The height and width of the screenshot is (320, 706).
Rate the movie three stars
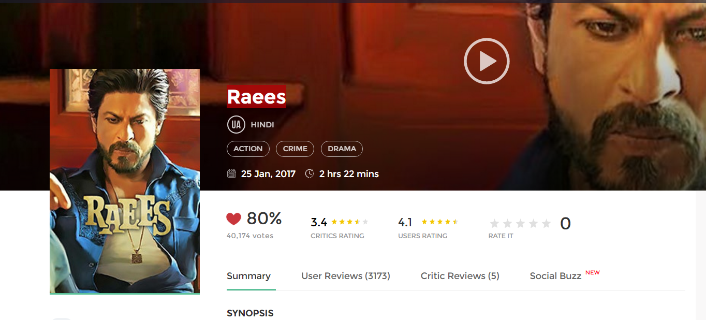click(520, 224)
